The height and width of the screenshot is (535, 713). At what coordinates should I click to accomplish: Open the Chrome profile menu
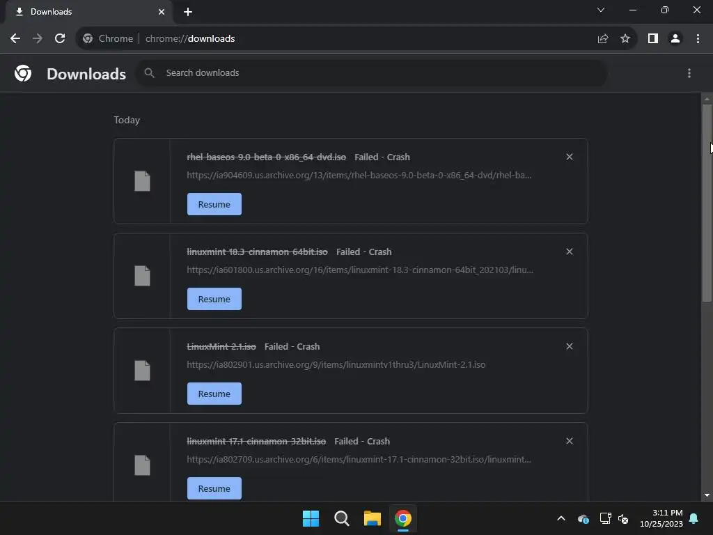pyautogui.click(x=675, y=39)
